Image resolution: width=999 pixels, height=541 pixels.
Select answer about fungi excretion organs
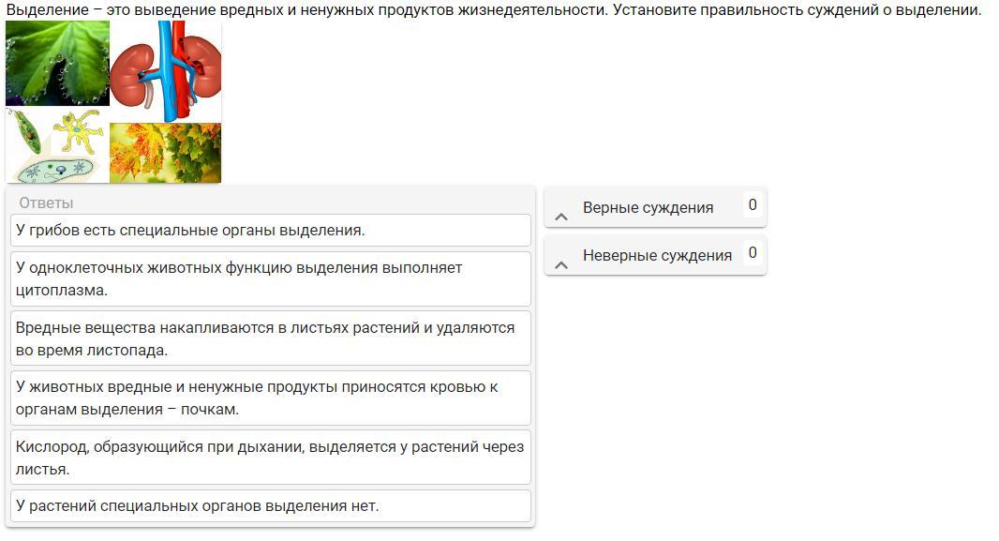[x=271, y=230]
